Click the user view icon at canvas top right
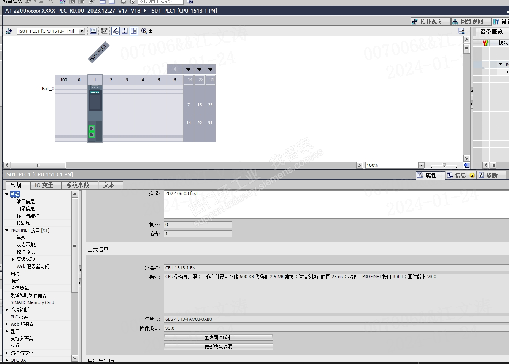This screenshot has width=509, height=364. [x=461, y=31]
